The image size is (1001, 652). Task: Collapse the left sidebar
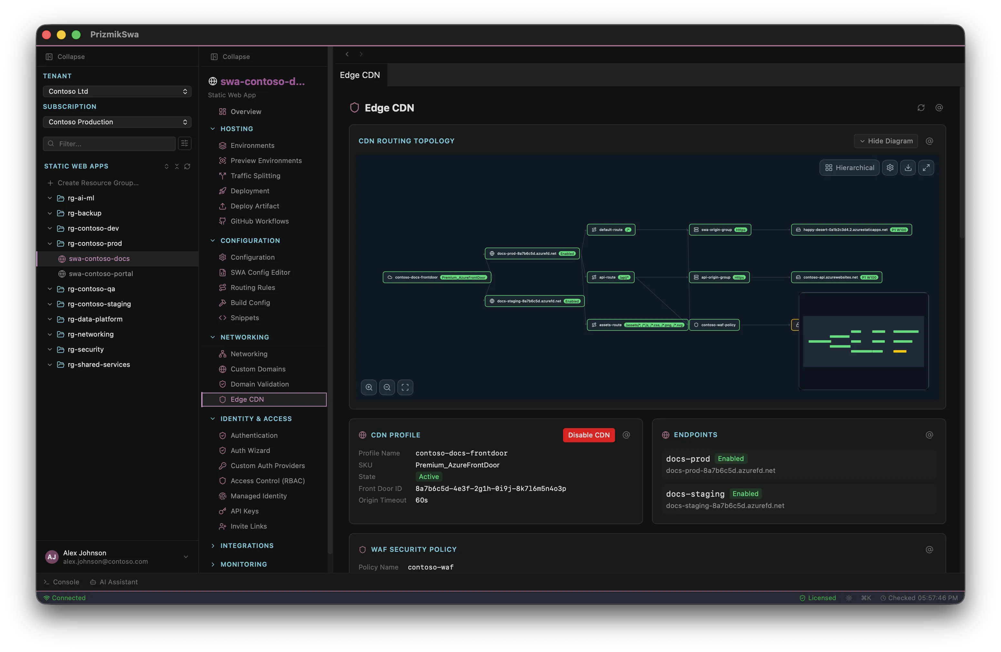[64, 56]
